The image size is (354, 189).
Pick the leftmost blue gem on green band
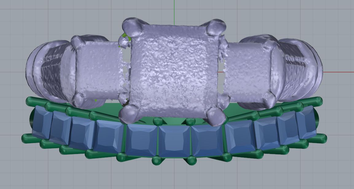click(42, 122)
